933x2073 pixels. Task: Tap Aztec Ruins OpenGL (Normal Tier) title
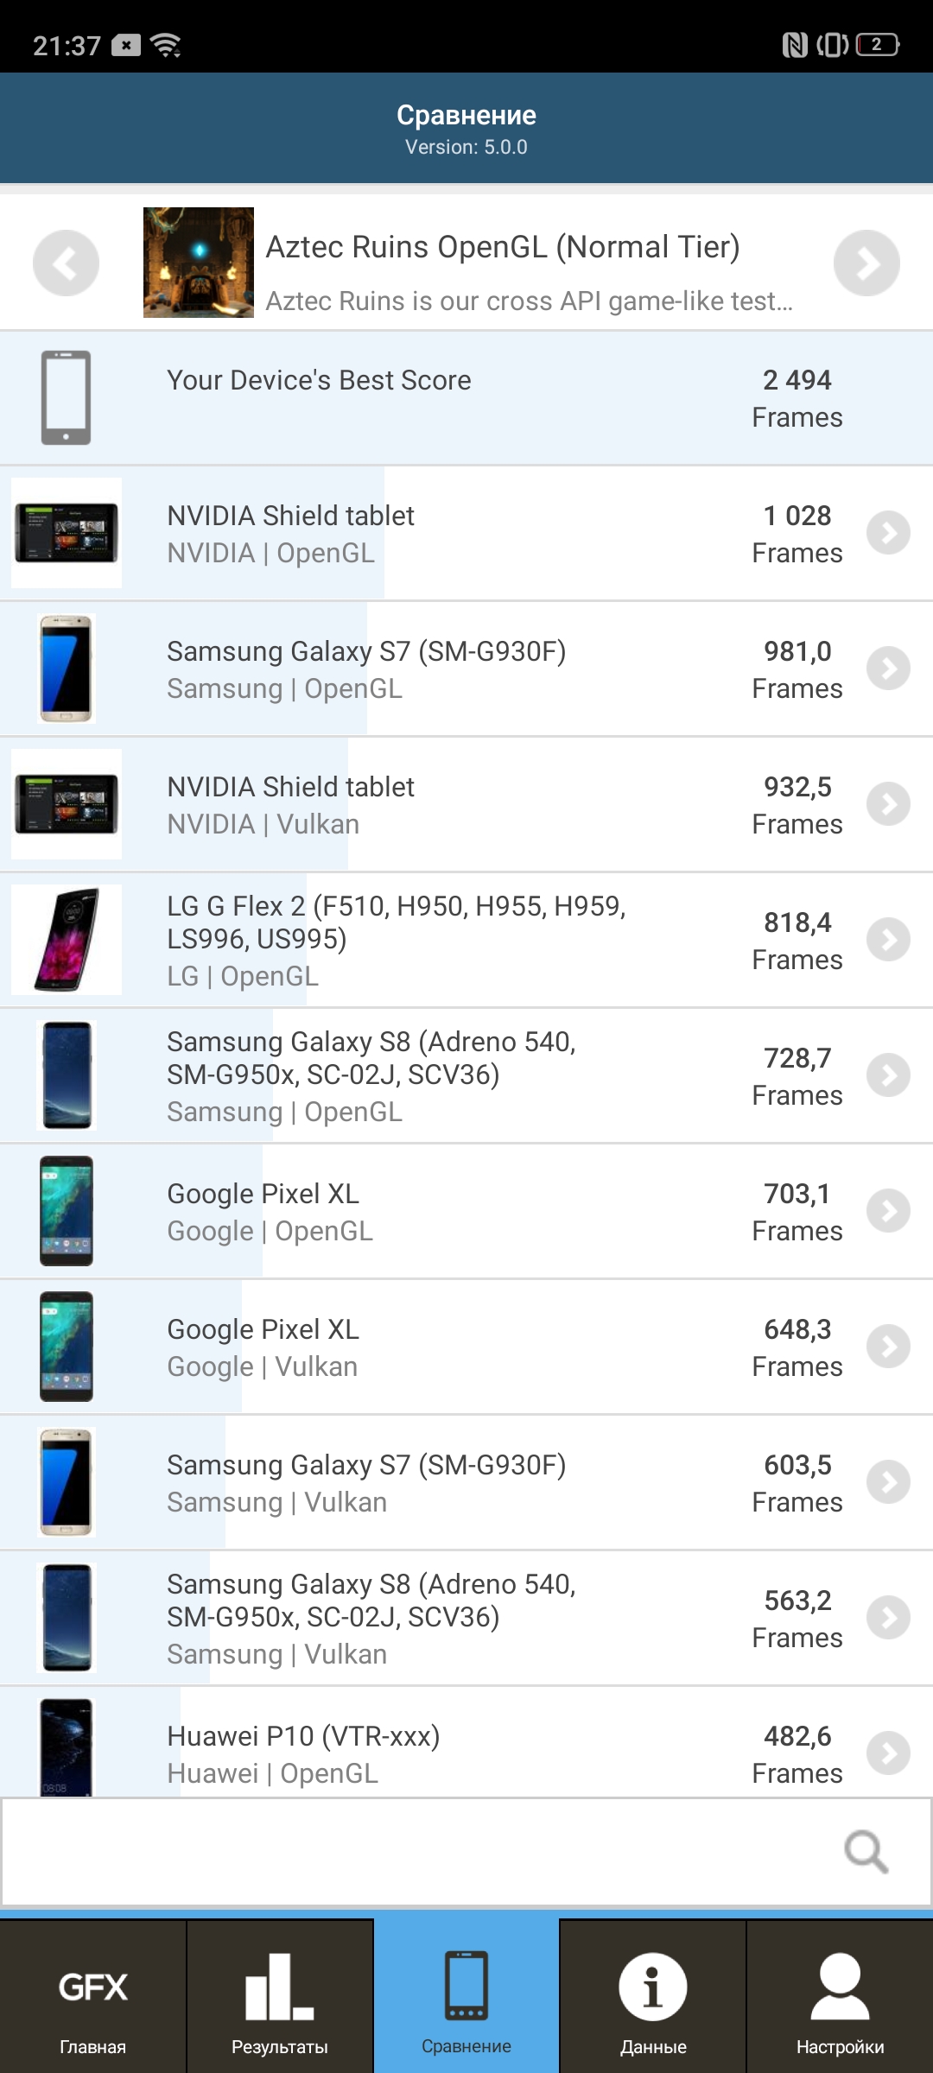[x=503, y=247]
